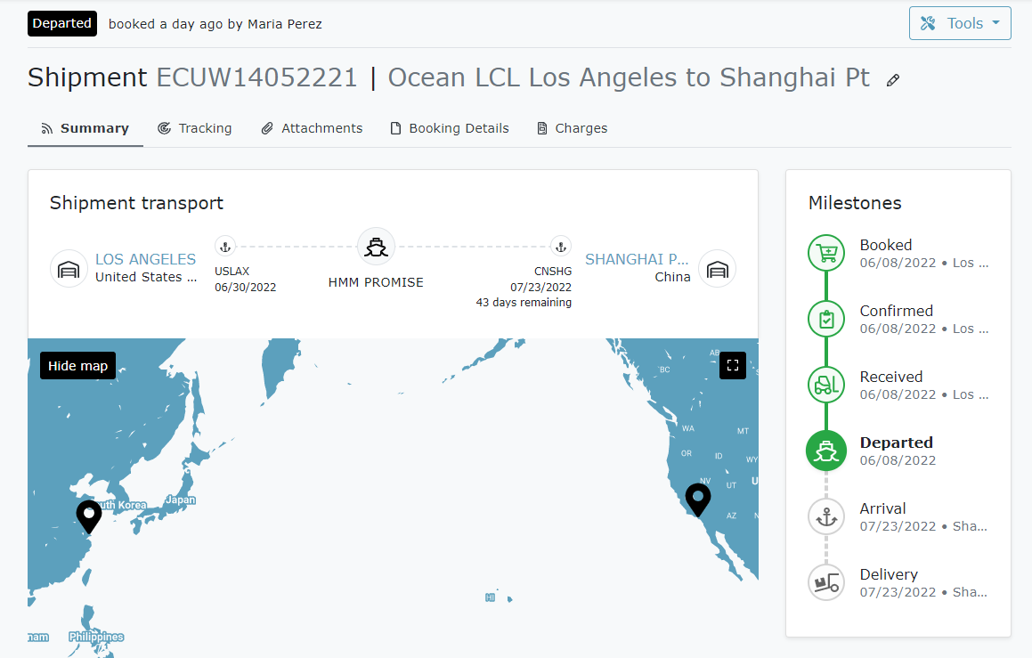Viewport: 1032px width, 658px height.
Task: Hide the shipment map
Action: [77, 366]
